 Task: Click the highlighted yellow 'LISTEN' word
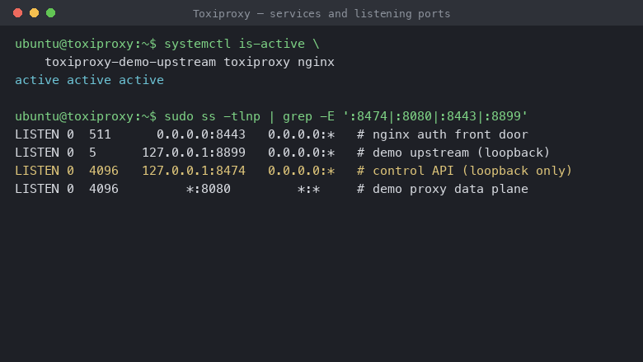click(x=37, y=171)
